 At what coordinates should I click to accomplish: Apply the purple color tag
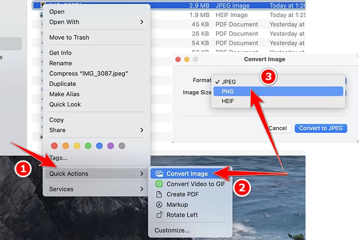(110, 146)
